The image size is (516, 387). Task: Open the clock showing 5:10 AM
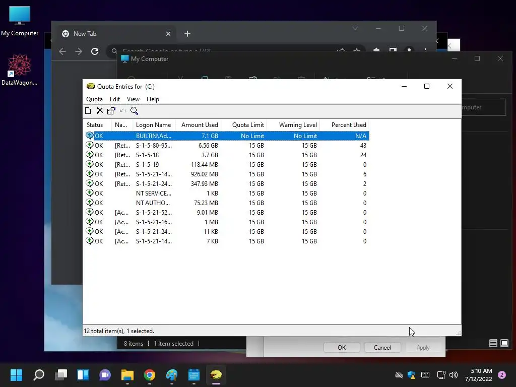pyautogui.click(x=479, y=375)
